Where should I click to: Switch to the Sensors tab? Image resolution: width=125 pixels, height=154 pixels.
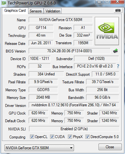pyautogui.click(x=36, y=11)
